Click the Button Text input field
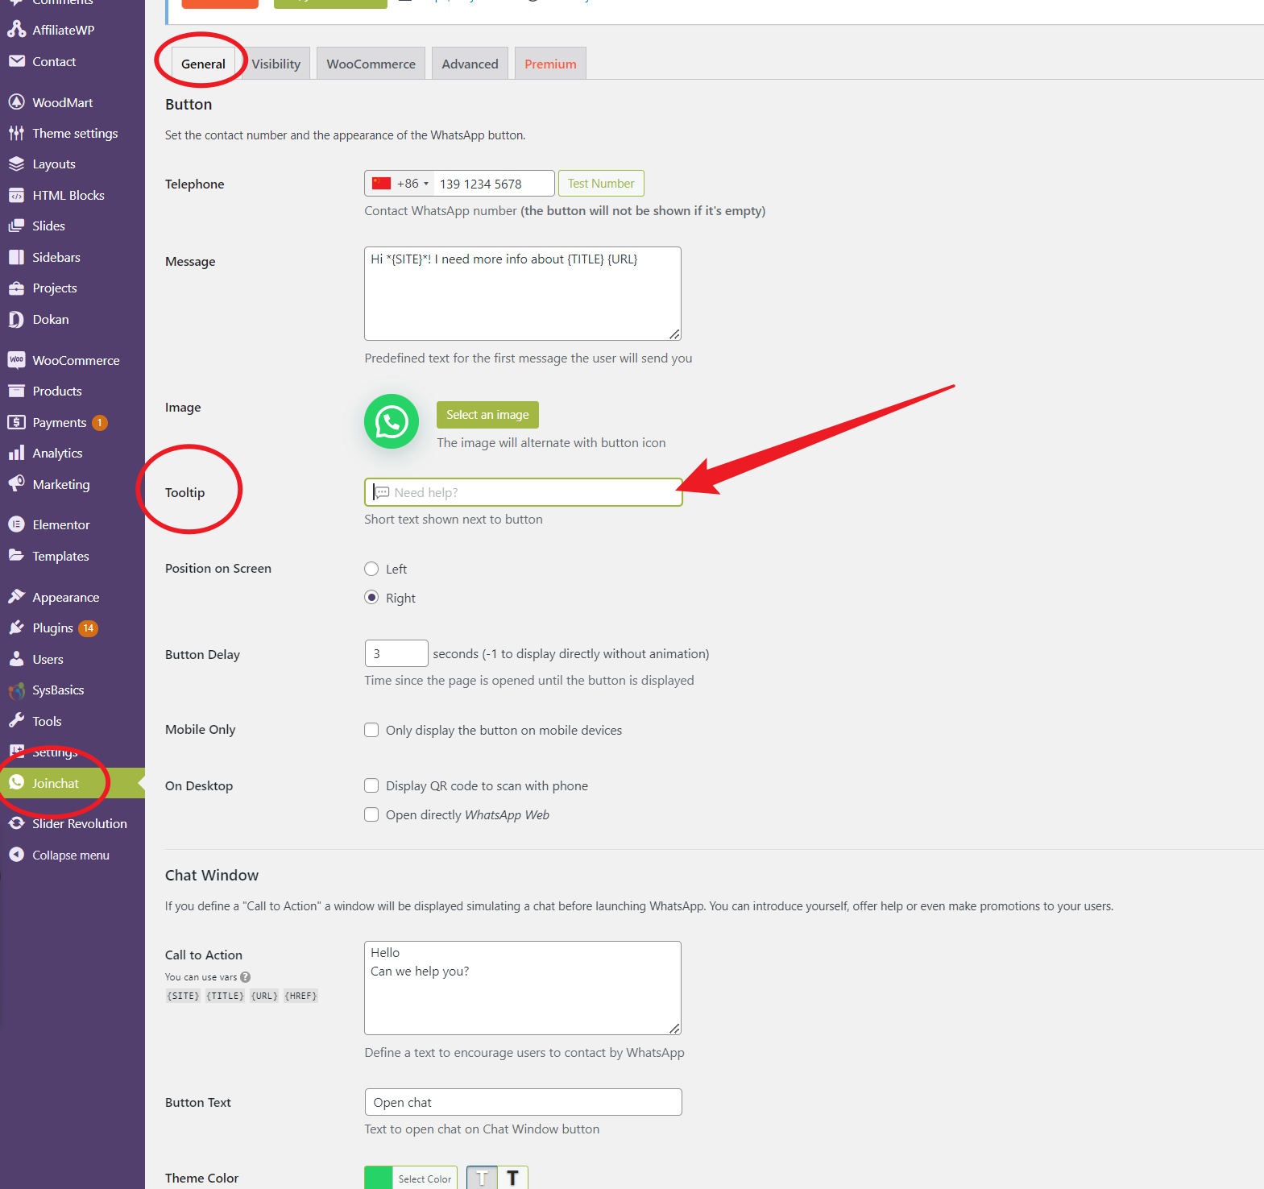The image size is (1264, 1189). pos(523,1102)
